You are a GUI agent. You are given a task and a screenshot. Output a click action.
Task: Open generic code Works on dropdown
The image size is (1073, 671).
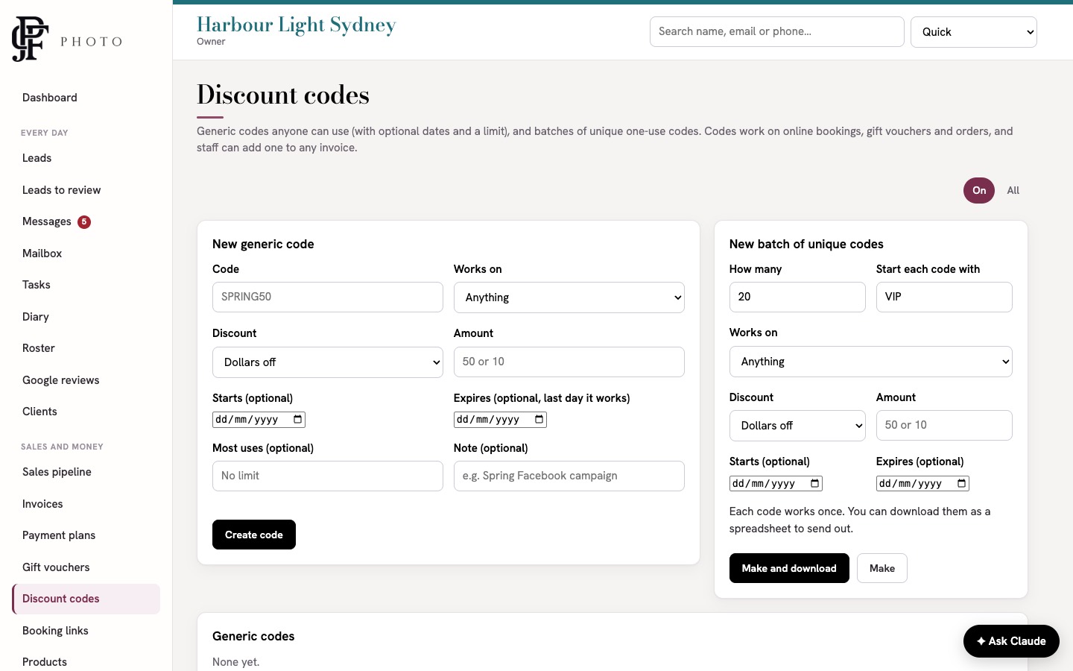pos(569,297)
